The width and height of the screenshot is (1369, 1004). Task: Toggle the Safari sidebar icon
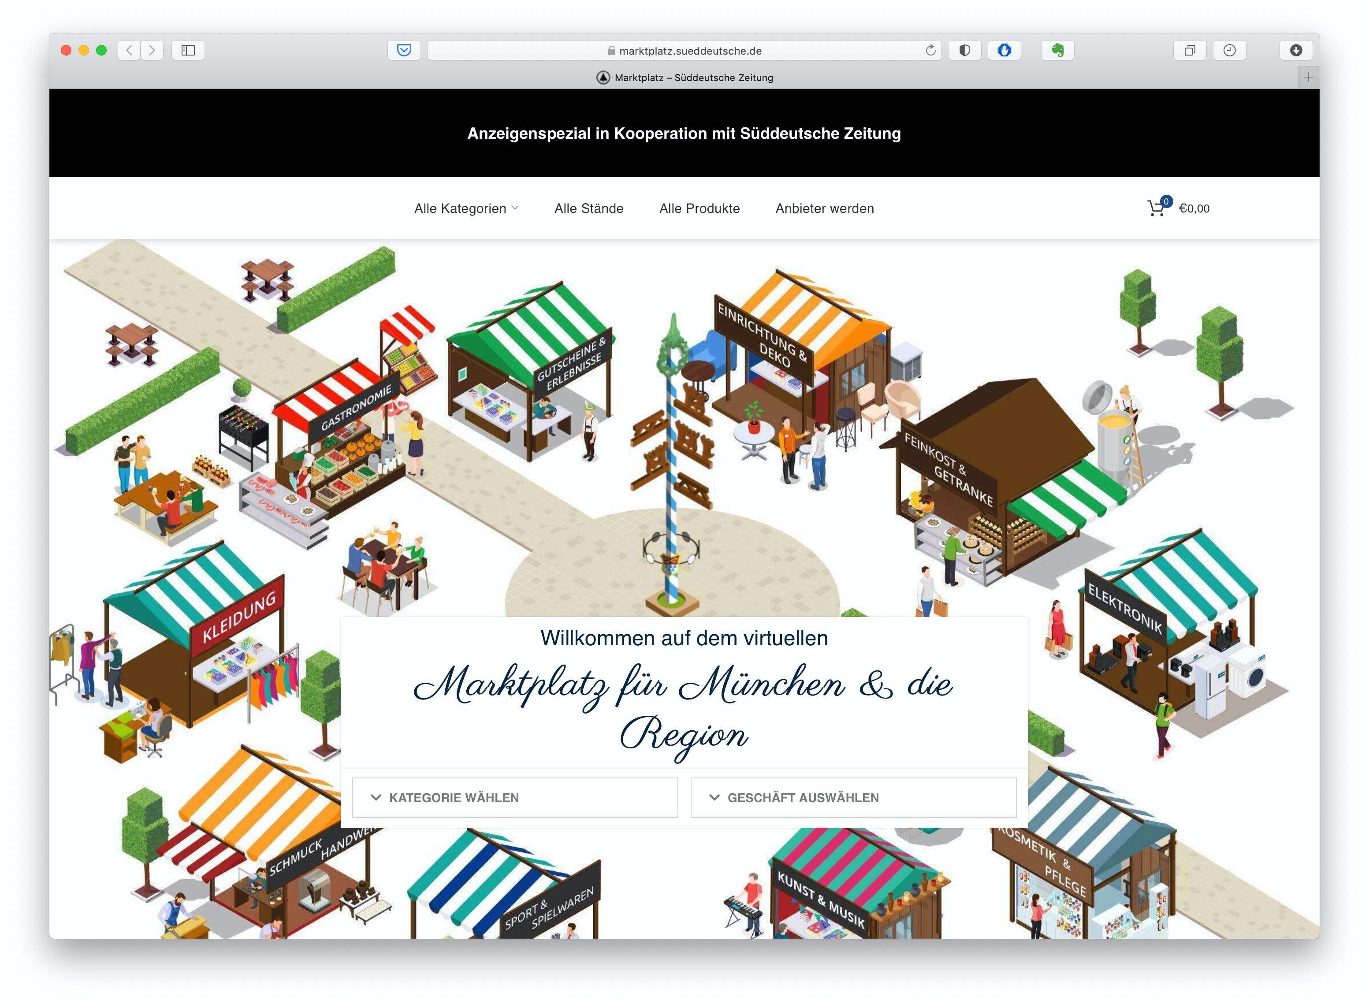coord(188,50)
